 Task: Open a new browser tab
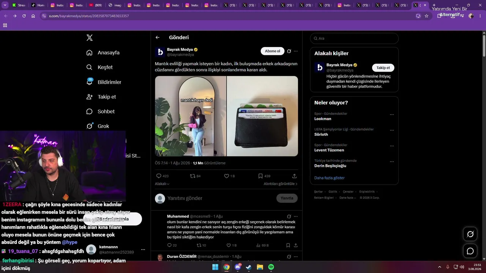pyautogui.click(x=434, y=5)
